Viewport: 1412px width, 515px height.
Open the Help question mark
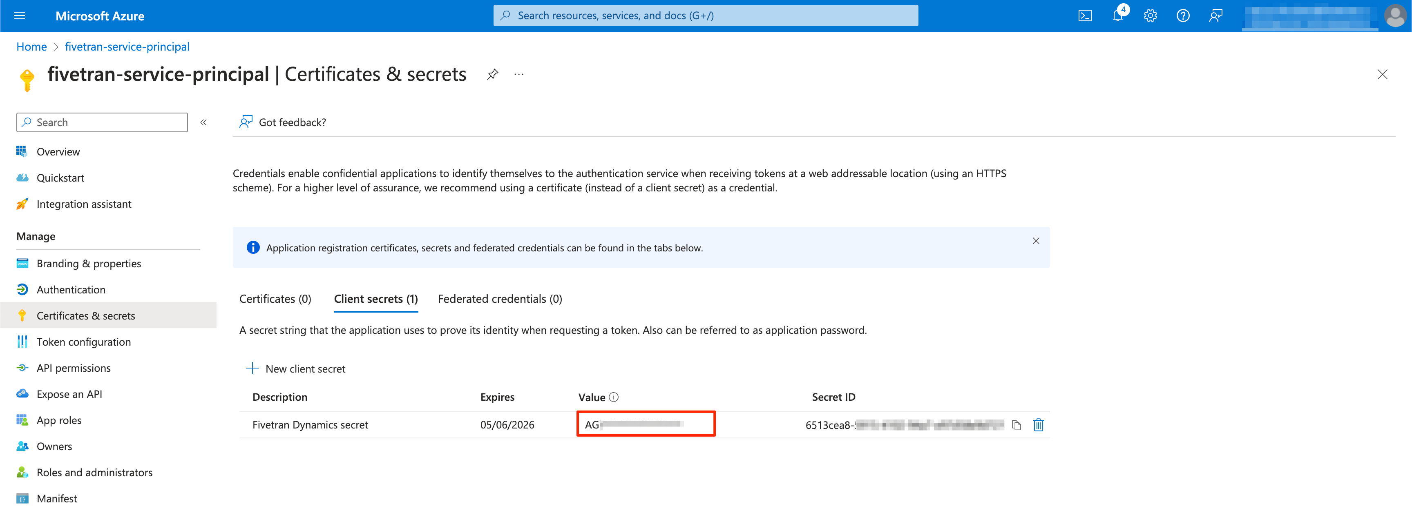(x=1183, y=16)
